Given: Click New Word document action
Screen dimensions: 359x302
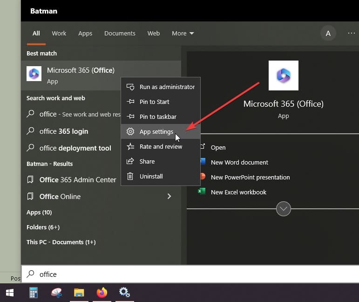Looking at the screenshot, I should [x=239, y=163].
